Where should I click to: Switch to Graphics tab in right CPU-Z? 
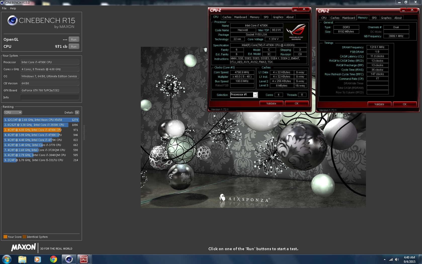pos(386,18)
